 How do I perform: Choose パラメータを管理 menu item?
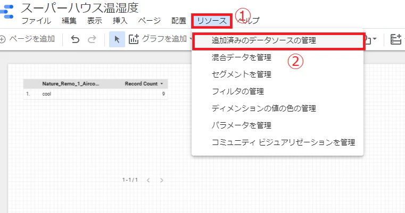(277, 125)
